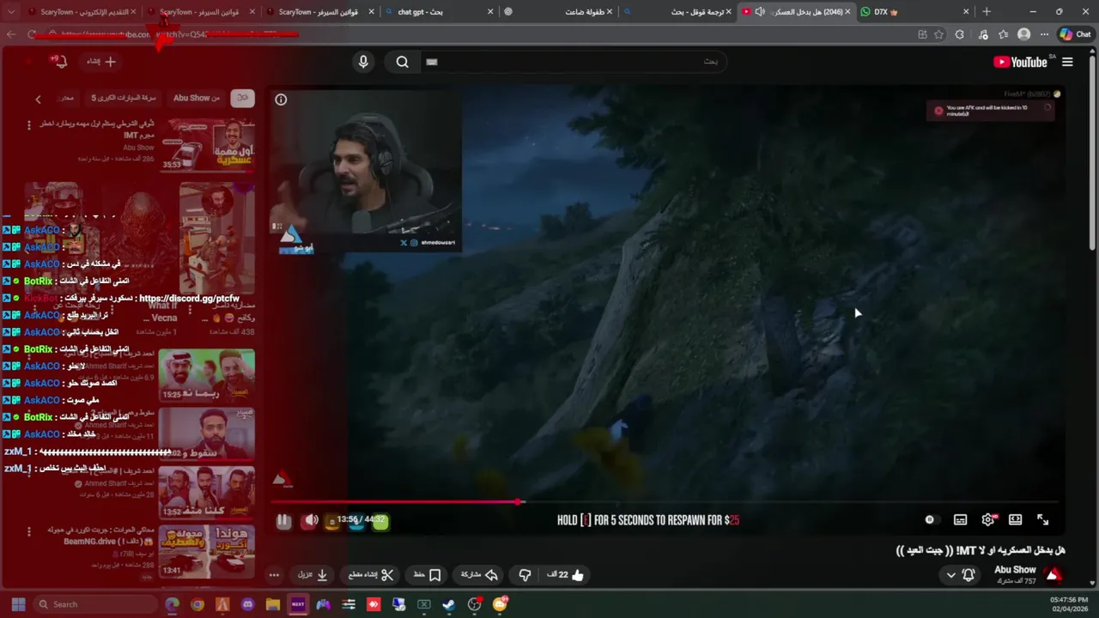Image resolution: width=1099 pixels, height=618 pixels.
Task: Create a clip with the scissors button
Action: coord(371,575)
